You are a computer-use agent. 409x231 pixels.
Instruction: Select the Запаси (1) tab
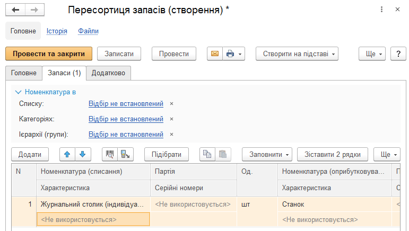click(x=64, y=73)
